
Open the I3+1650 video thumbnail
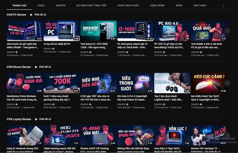point(135,31)
